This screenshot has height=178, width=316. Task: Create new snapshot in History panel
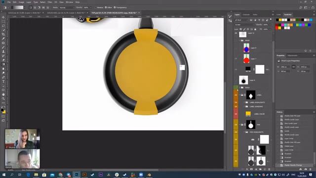(x=306, y=169)
